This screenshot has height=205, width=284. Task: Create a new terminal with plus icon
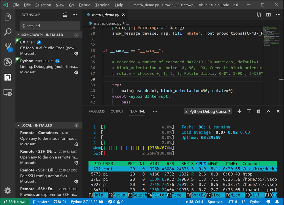pos(239,111)
